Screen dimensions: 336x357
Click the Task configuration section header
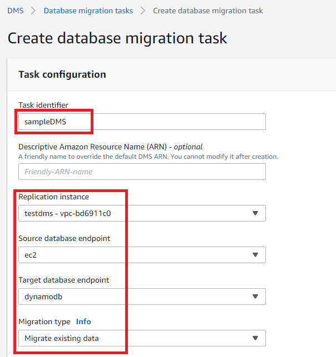pyautogui.click(x=62, y=74)
